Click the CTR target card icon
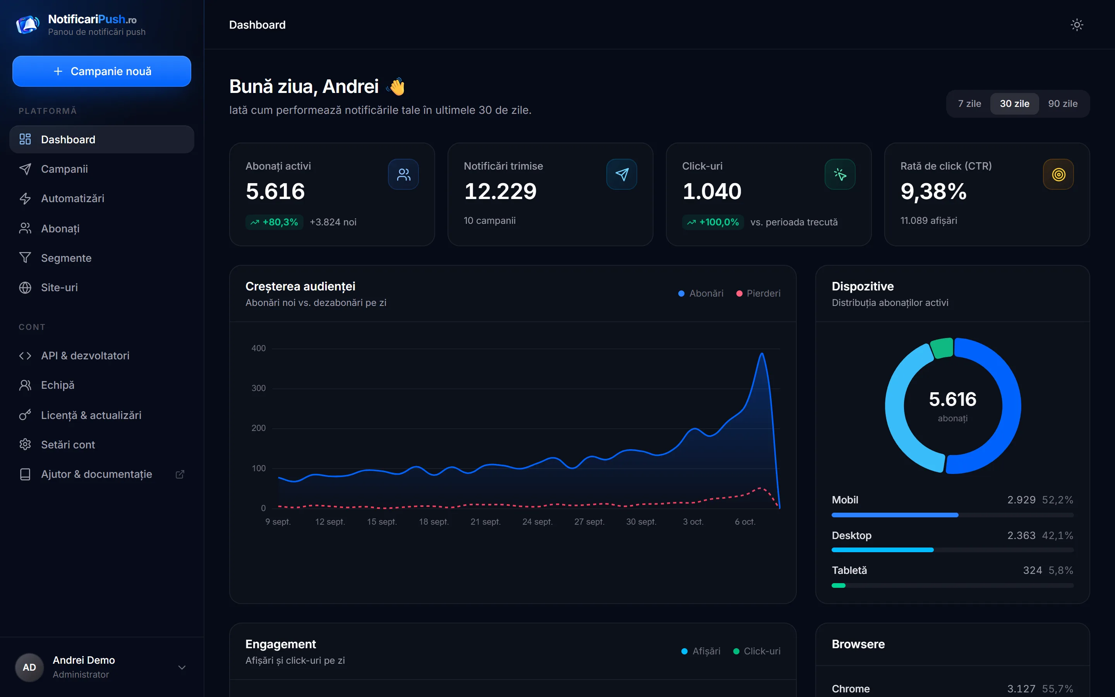 point(1058,174)
